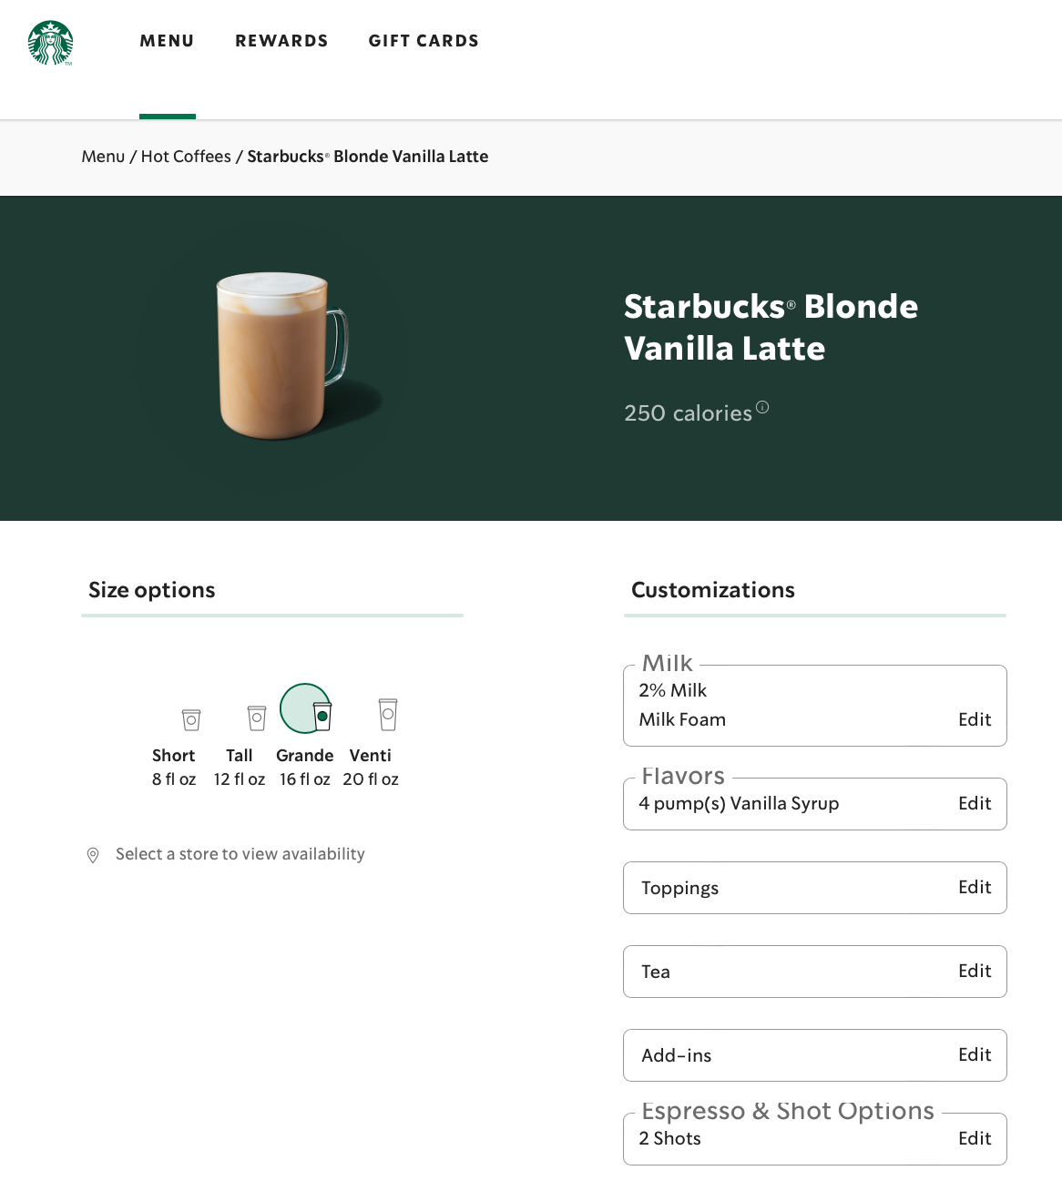Select the Tall 12 fl oz size
Viewport: 1062px width, 1191px height.
point(255,719)
